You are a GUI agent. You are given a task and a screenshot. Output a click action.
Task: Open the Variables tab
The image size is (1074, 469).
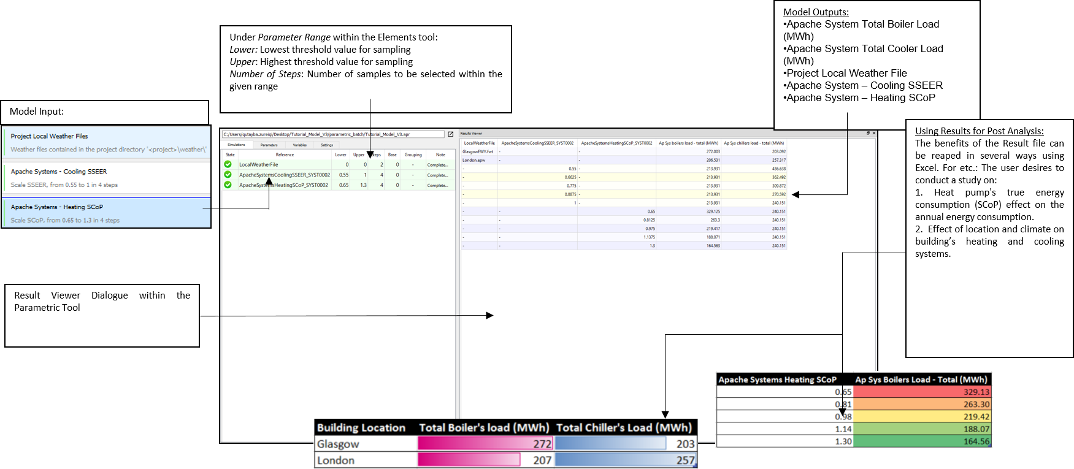pos(299,145)
